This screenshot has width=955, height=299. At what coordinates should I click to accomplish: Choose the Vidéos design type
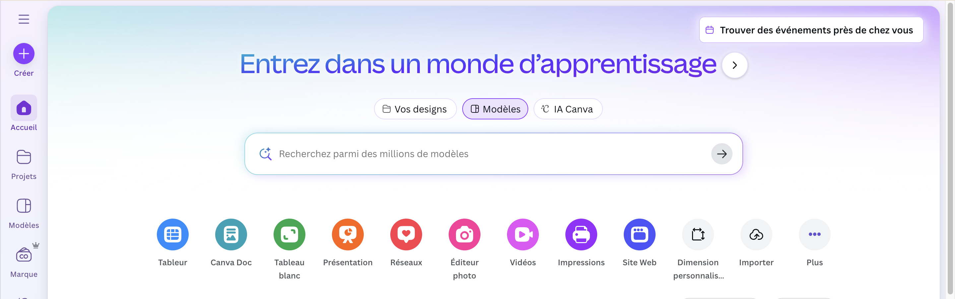coord(523,234)
